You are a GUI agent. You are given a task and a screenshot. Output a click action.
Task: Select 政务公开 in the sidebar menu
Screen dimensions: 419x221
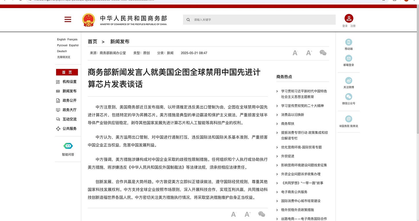(70, 100)
